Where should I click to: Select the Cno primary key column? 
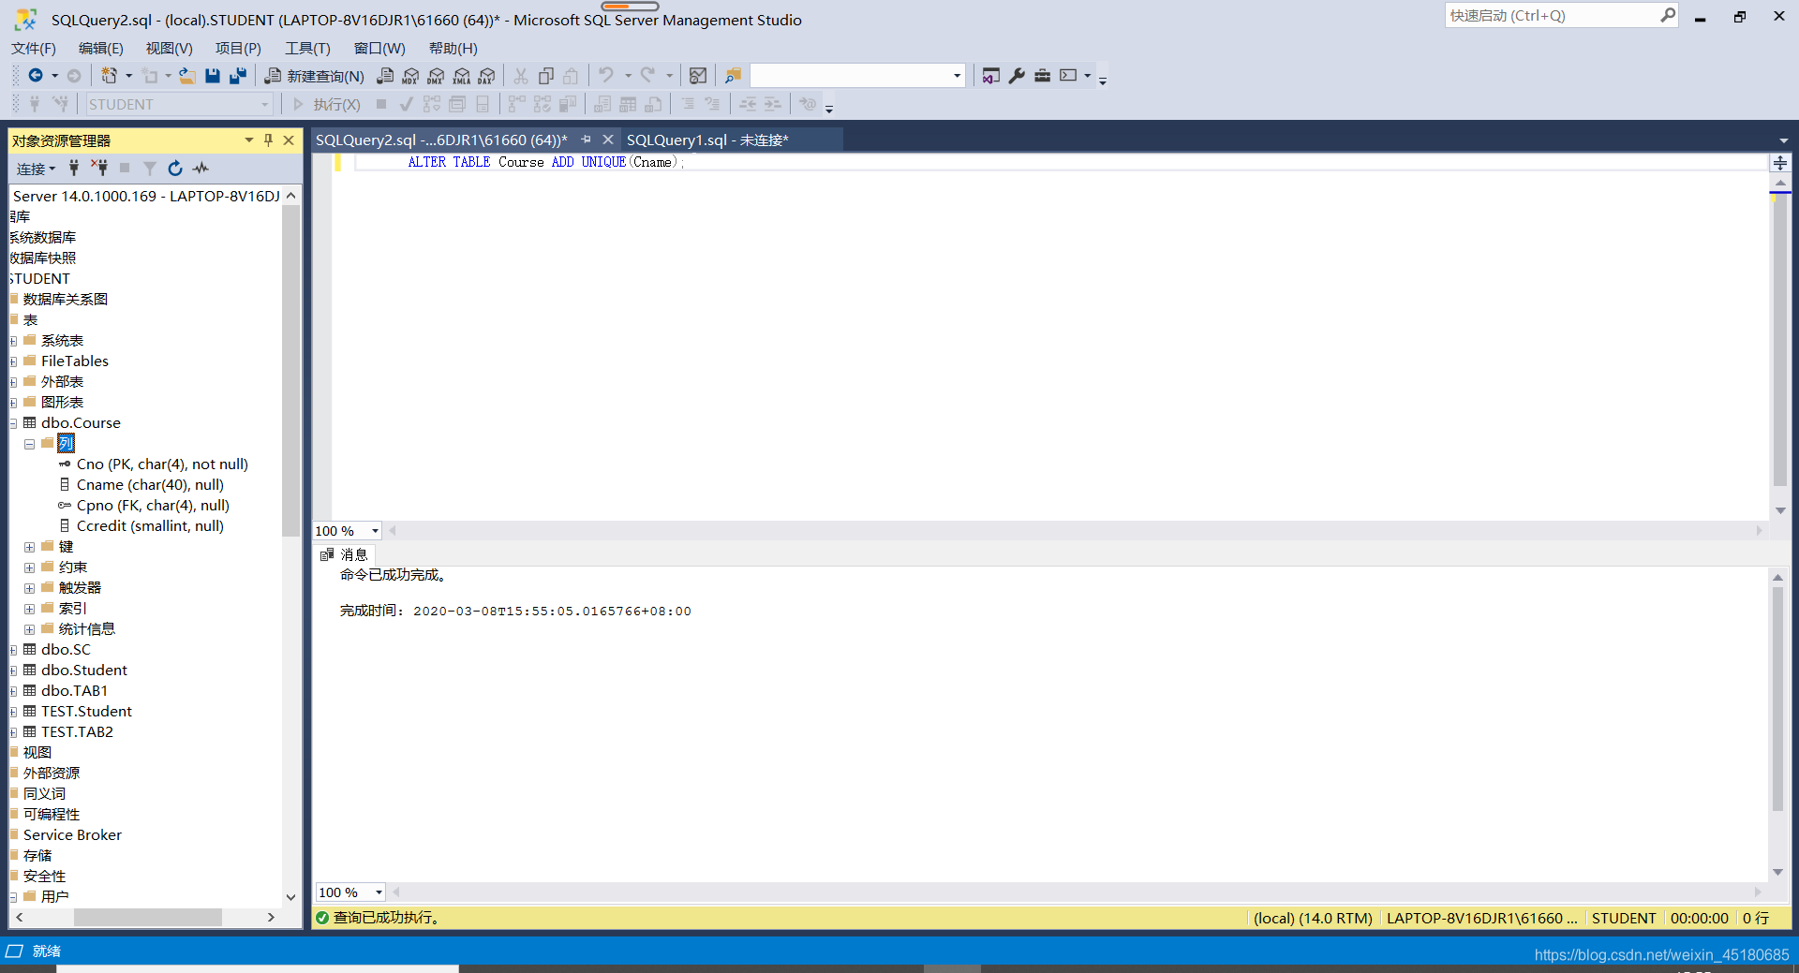pos(162,464)
